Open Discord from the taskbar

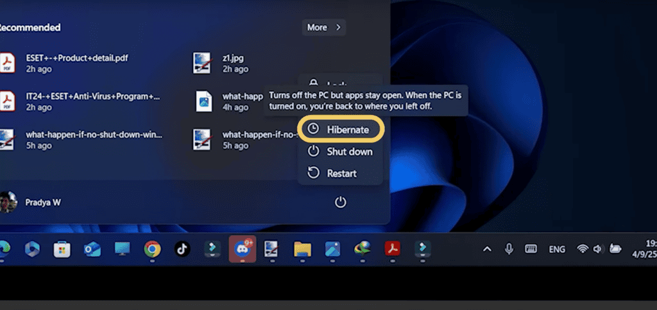[x=243, y=249]
